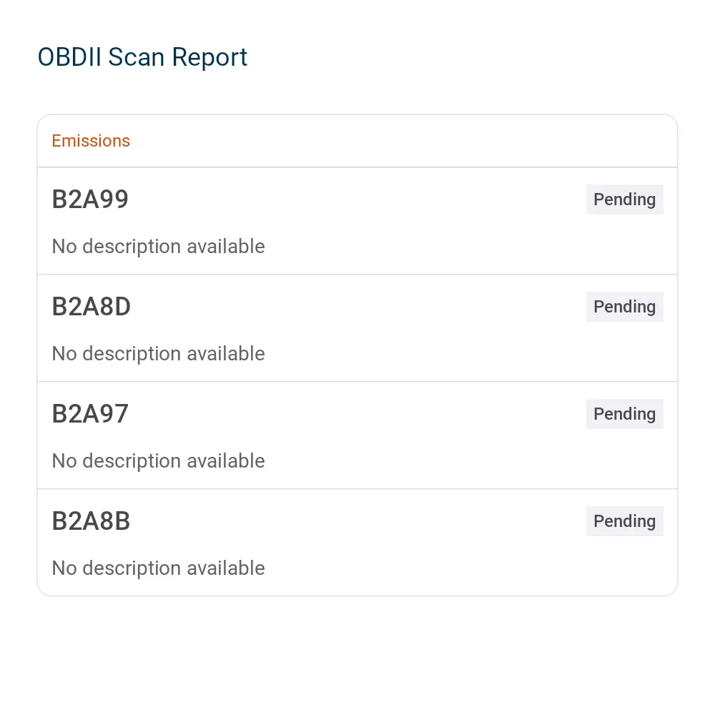Click the Pending badge for B2A99
715x715 pixels.
click(624, 199)
